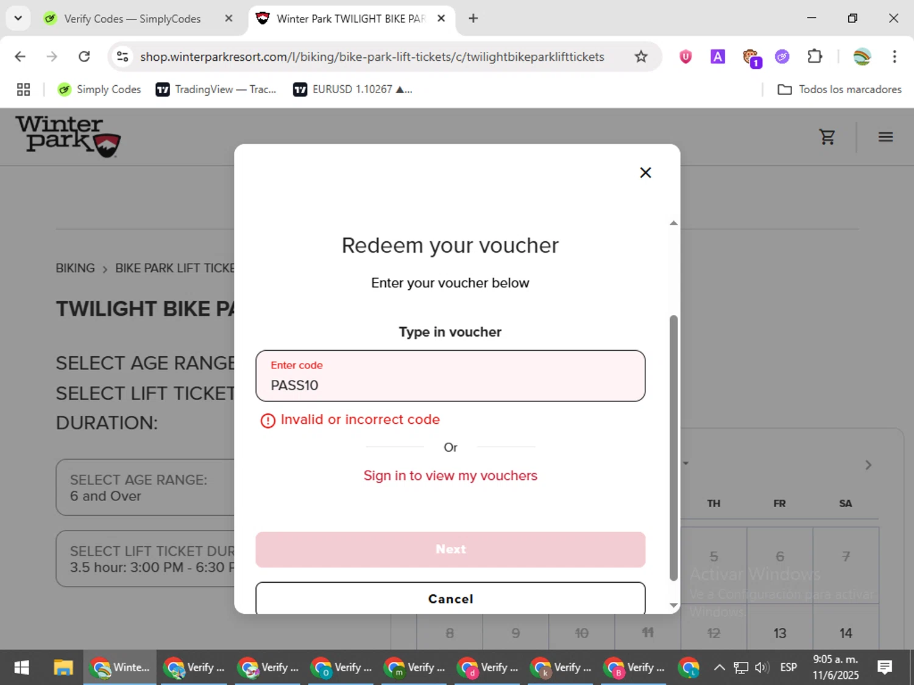The image size is (914, 685).
Task: Open Select Age Range dropdown
Action: coord(145,488)
